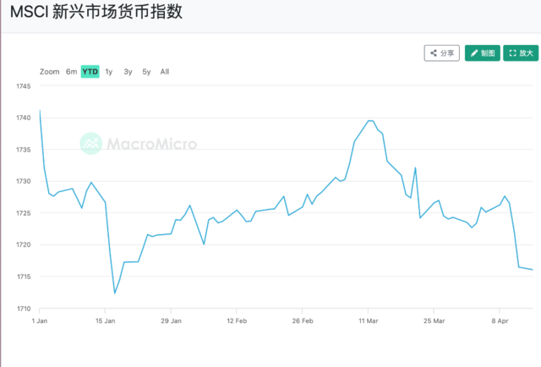Click the MSCI 新兴市场货币指数 chart title

[95, 14]
